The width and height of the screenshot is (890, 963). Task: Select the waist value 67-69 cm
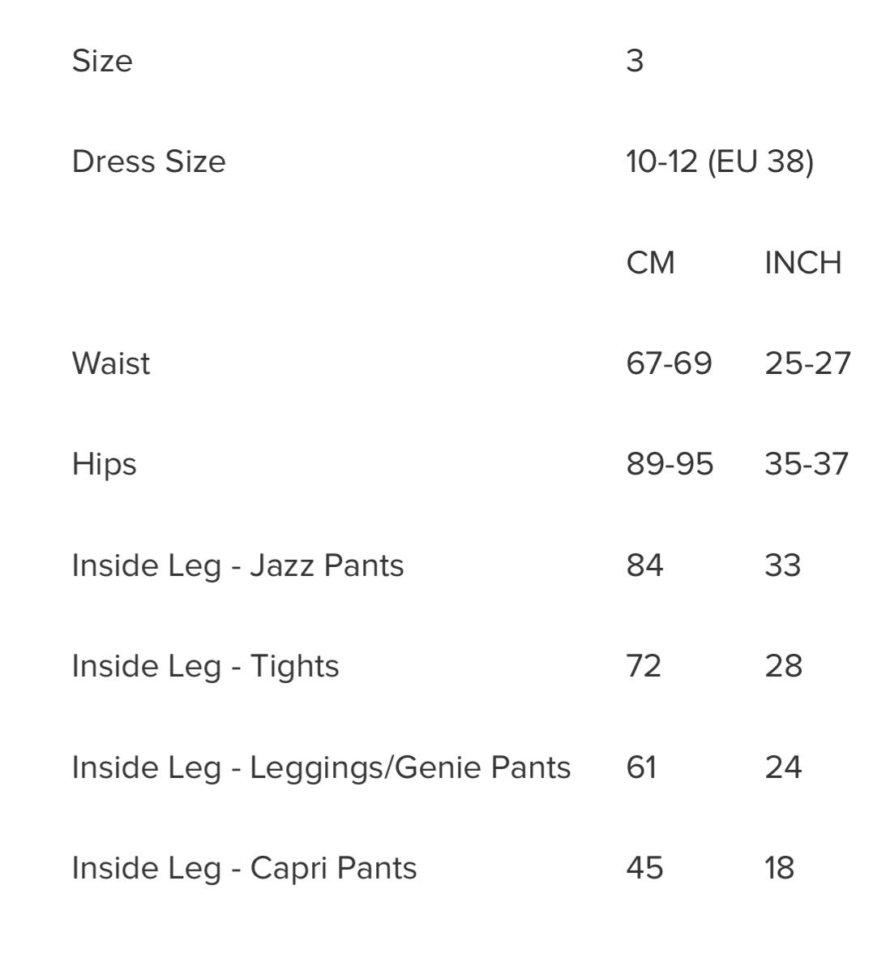coord(669,363)
